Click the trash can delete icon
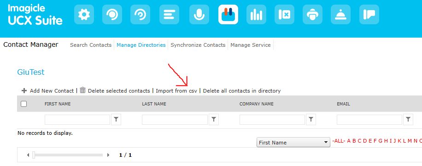422x166 pixels. (82, 90)
